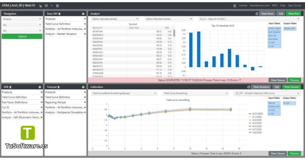
Task: Open the License menu item
Action: coord(243,5)
